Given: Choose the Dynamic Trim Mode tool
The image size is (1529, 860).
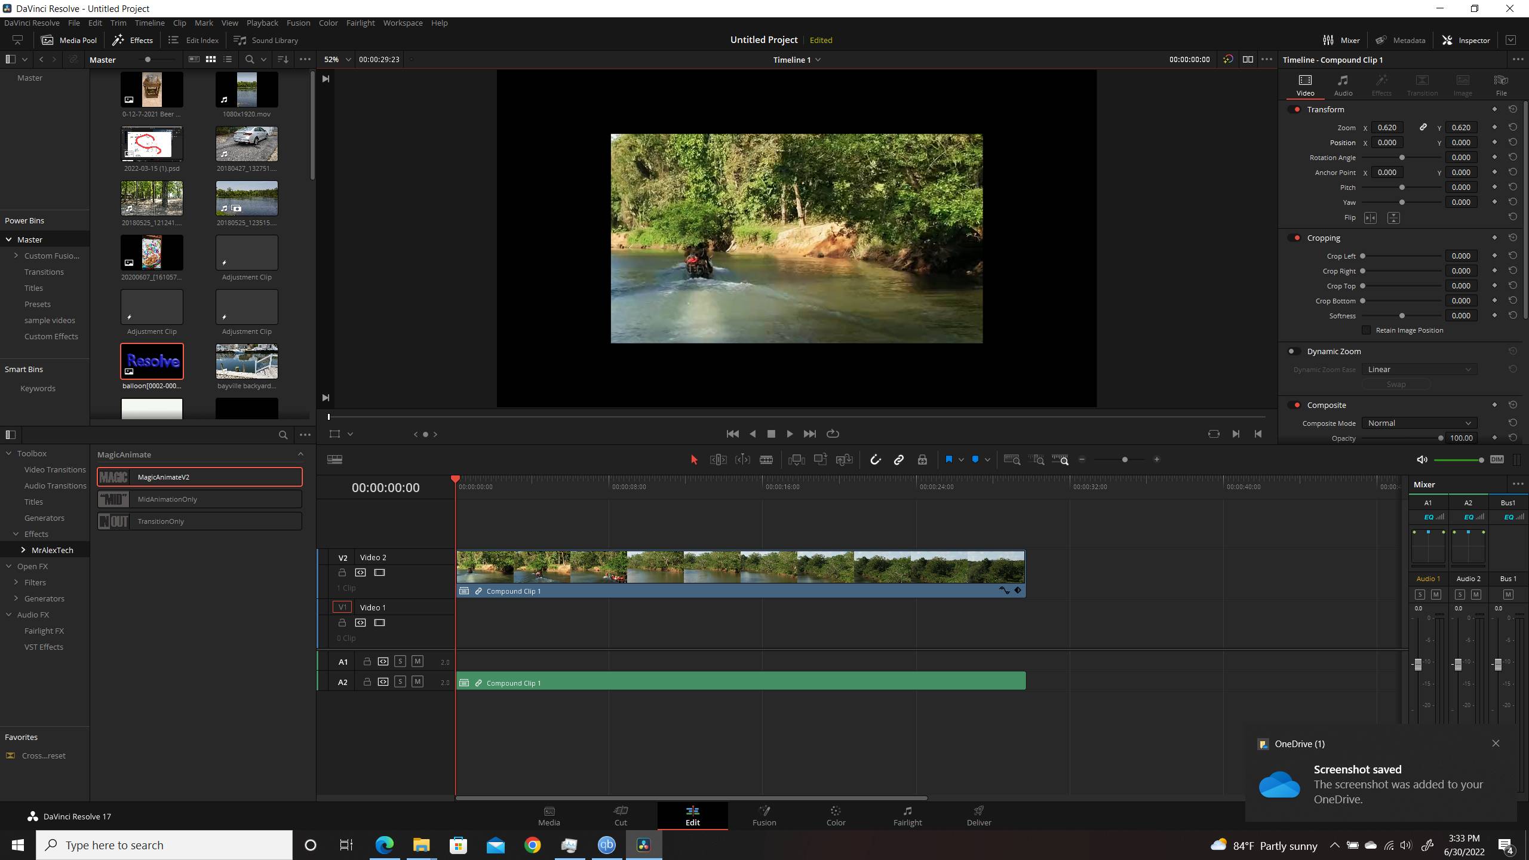Looking at the screenshot, I should [x=742, y=459].
